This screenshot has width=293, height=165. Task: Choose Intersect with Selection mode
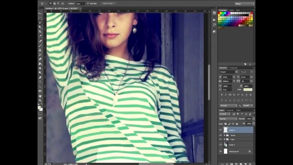click(63, 3)
